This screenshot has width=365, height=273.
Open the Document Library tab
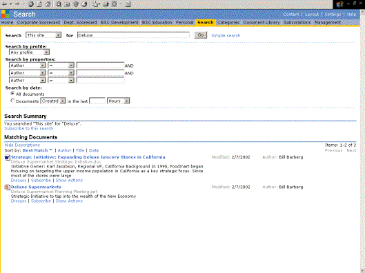pos(262,23)
